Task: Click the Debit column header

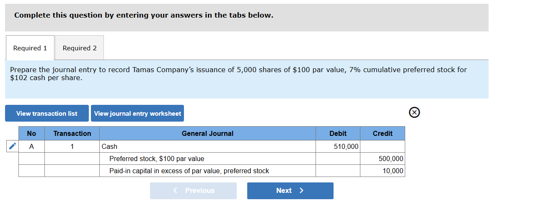Action: point(338,133)
